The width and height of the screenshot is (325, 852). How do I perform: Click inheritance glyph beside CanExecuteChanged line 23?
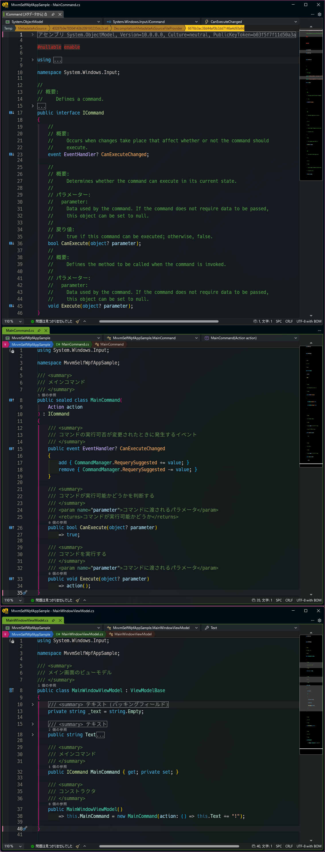click(x=11, y=154)
